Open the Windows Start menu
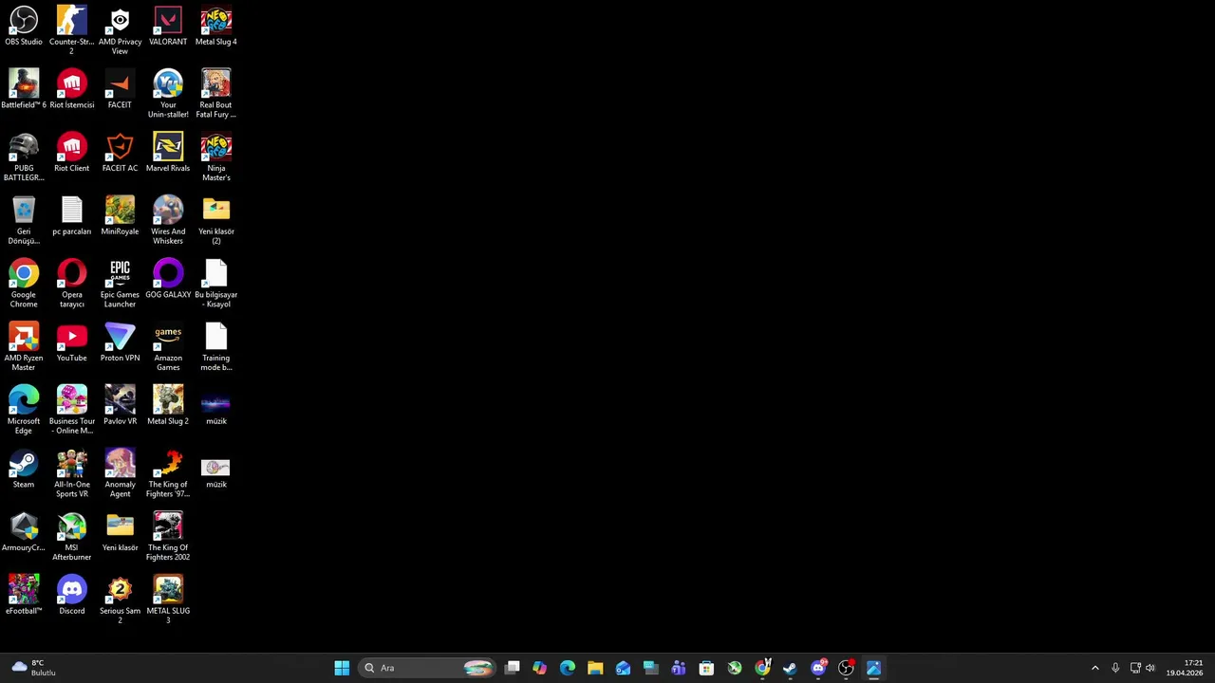The height and width of the screenshot is (683, 1215). [342, 668]
